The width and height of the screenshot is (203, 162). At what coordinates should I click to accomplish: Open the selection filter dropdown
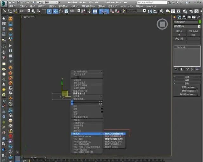click(x=29, y=10)
